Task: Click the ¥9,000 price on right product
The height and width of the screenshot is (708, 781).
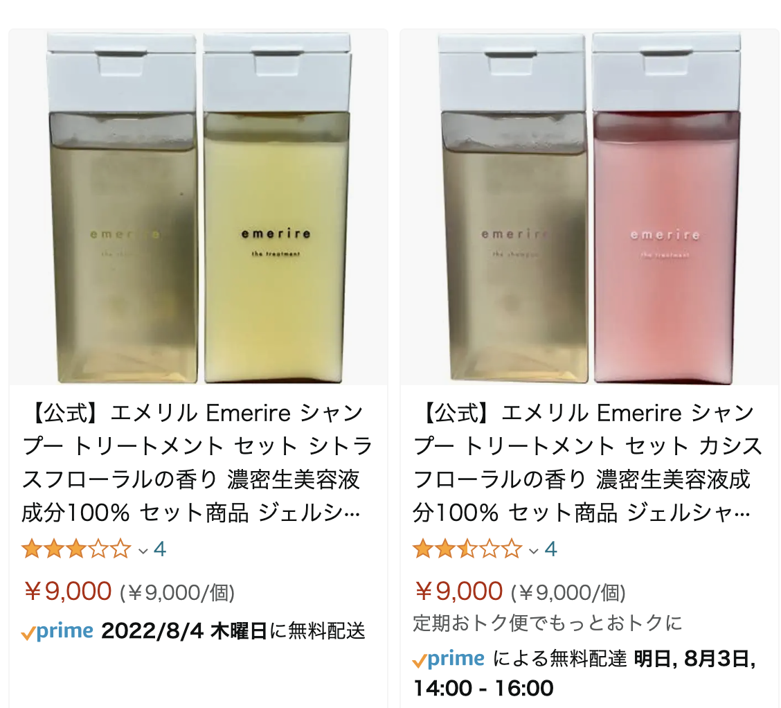Action: click(459, 592)
